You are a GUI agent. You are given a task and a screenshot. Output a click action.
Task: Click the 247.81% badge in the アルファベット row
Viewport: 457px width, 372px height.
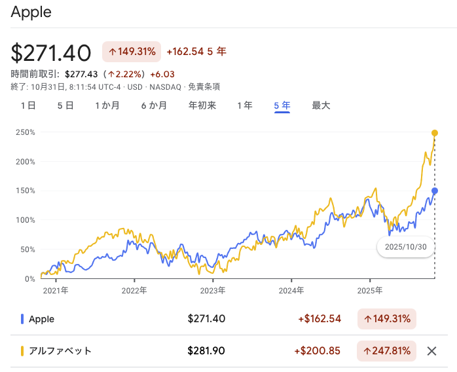(387, 351)
